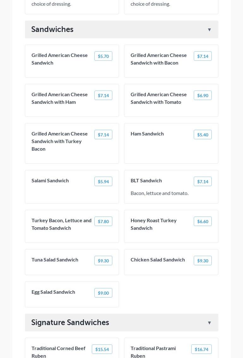Click the Egg Salad Sandwich $9.00 button
This screenshot has height=358, width=243.
click(x=103, y=293)
